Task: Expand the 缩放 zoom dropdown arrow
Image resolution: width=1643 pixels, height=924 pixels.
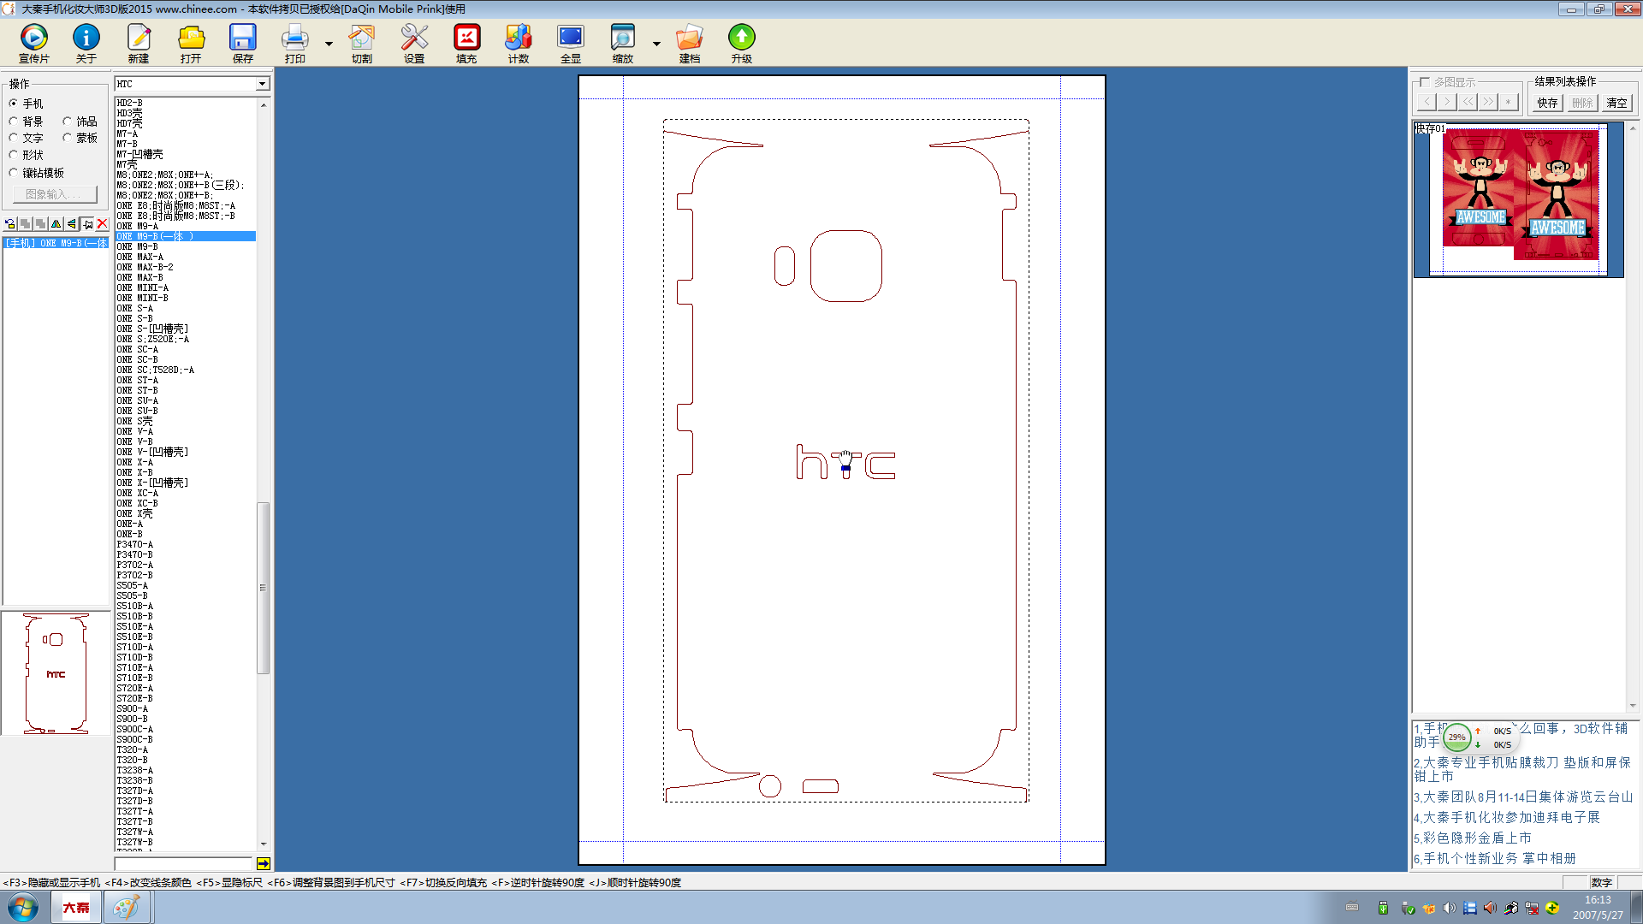Action: 656,43
